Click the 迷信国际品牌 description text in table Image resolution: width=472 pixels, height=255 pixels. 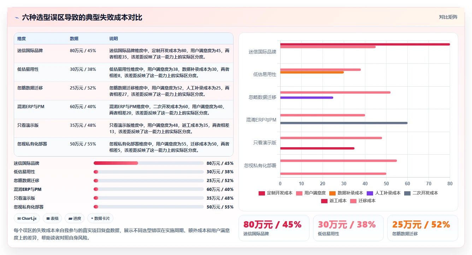[x=169, y=54]
